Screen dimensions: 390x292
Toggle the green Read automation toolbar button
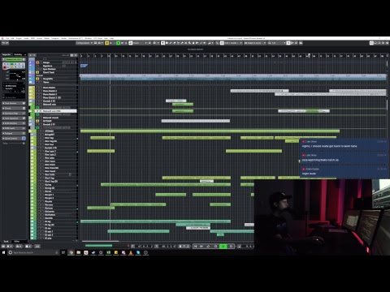pos(118,43)
